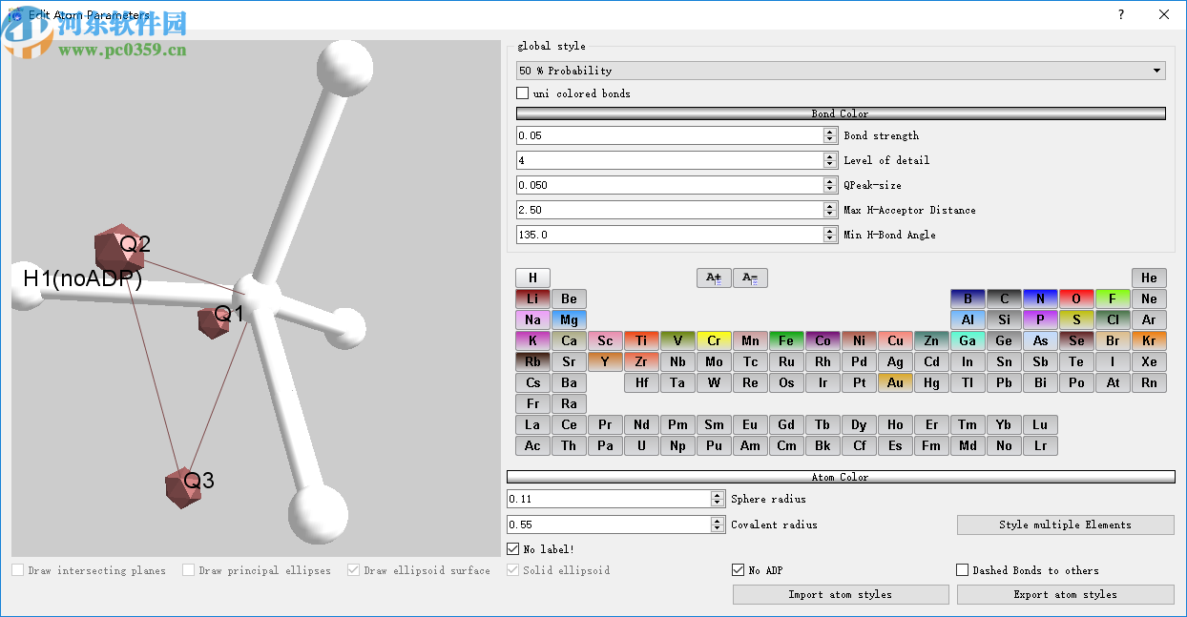Screen dimensions: 1187x617
Task: Select the Bromine (Br) element
Action: coord(1113,340)
